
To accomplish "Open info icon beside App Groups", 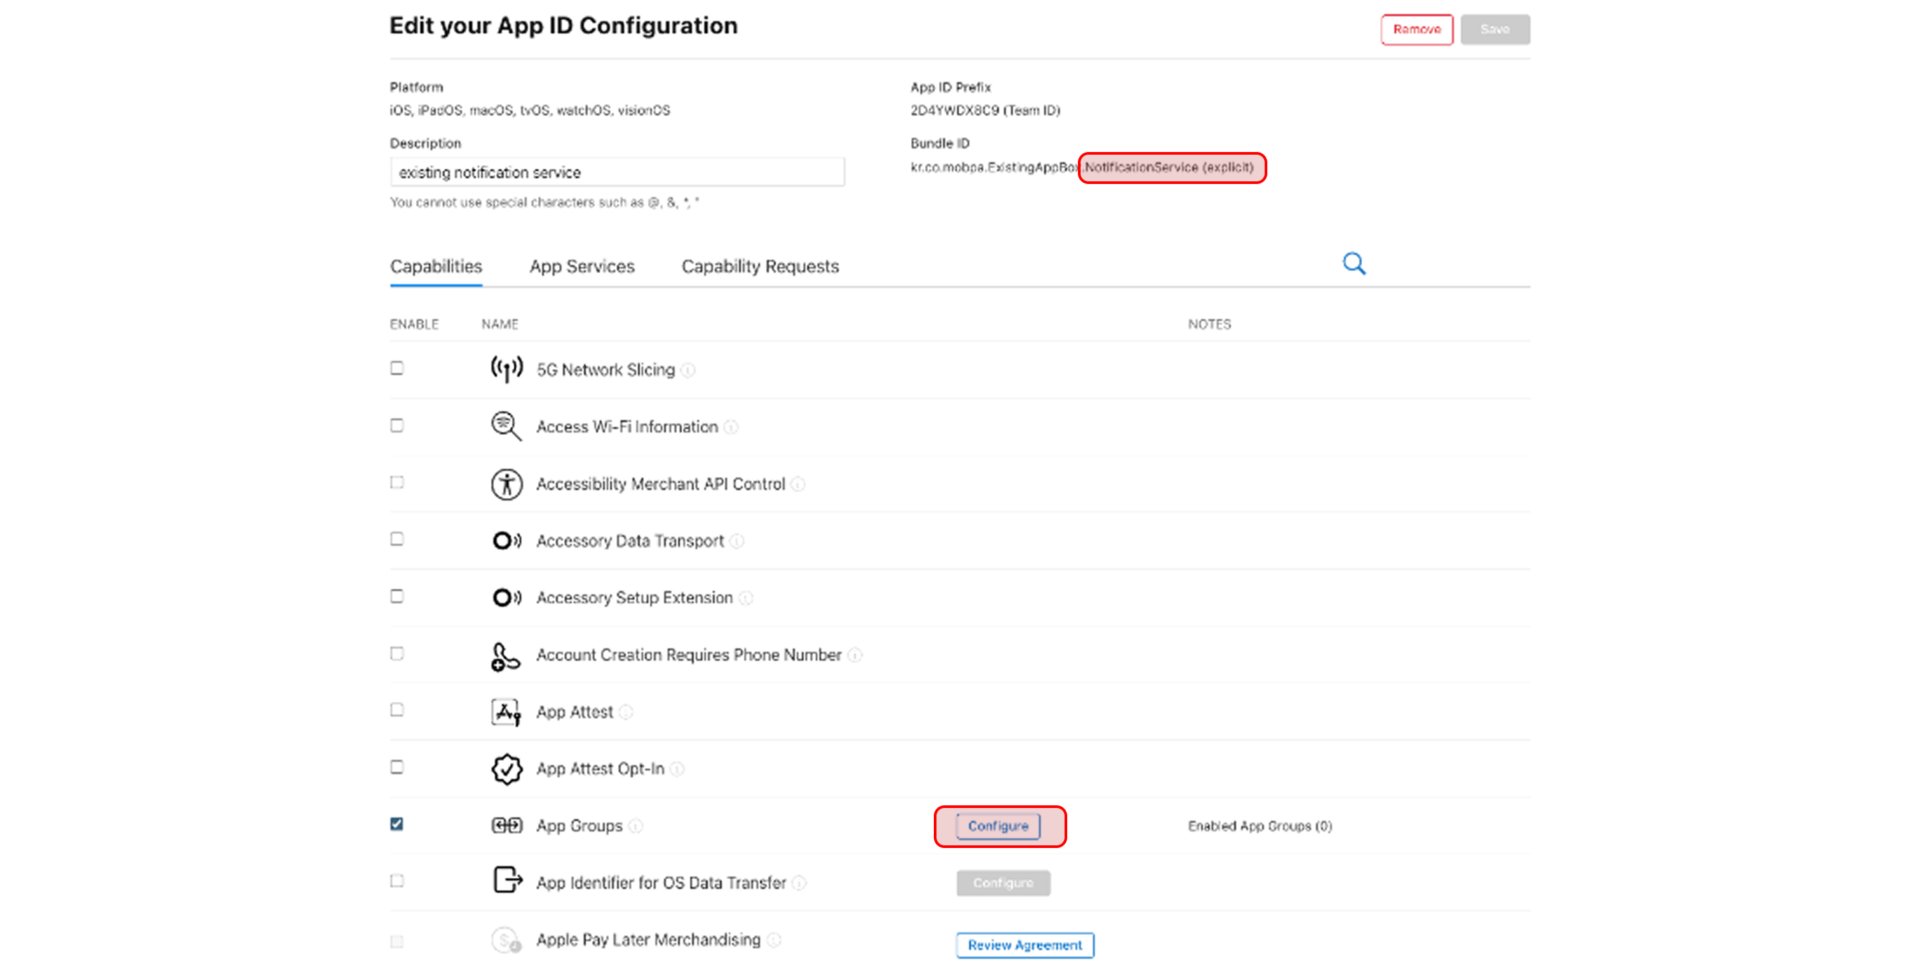I will (x=636, y=827).
